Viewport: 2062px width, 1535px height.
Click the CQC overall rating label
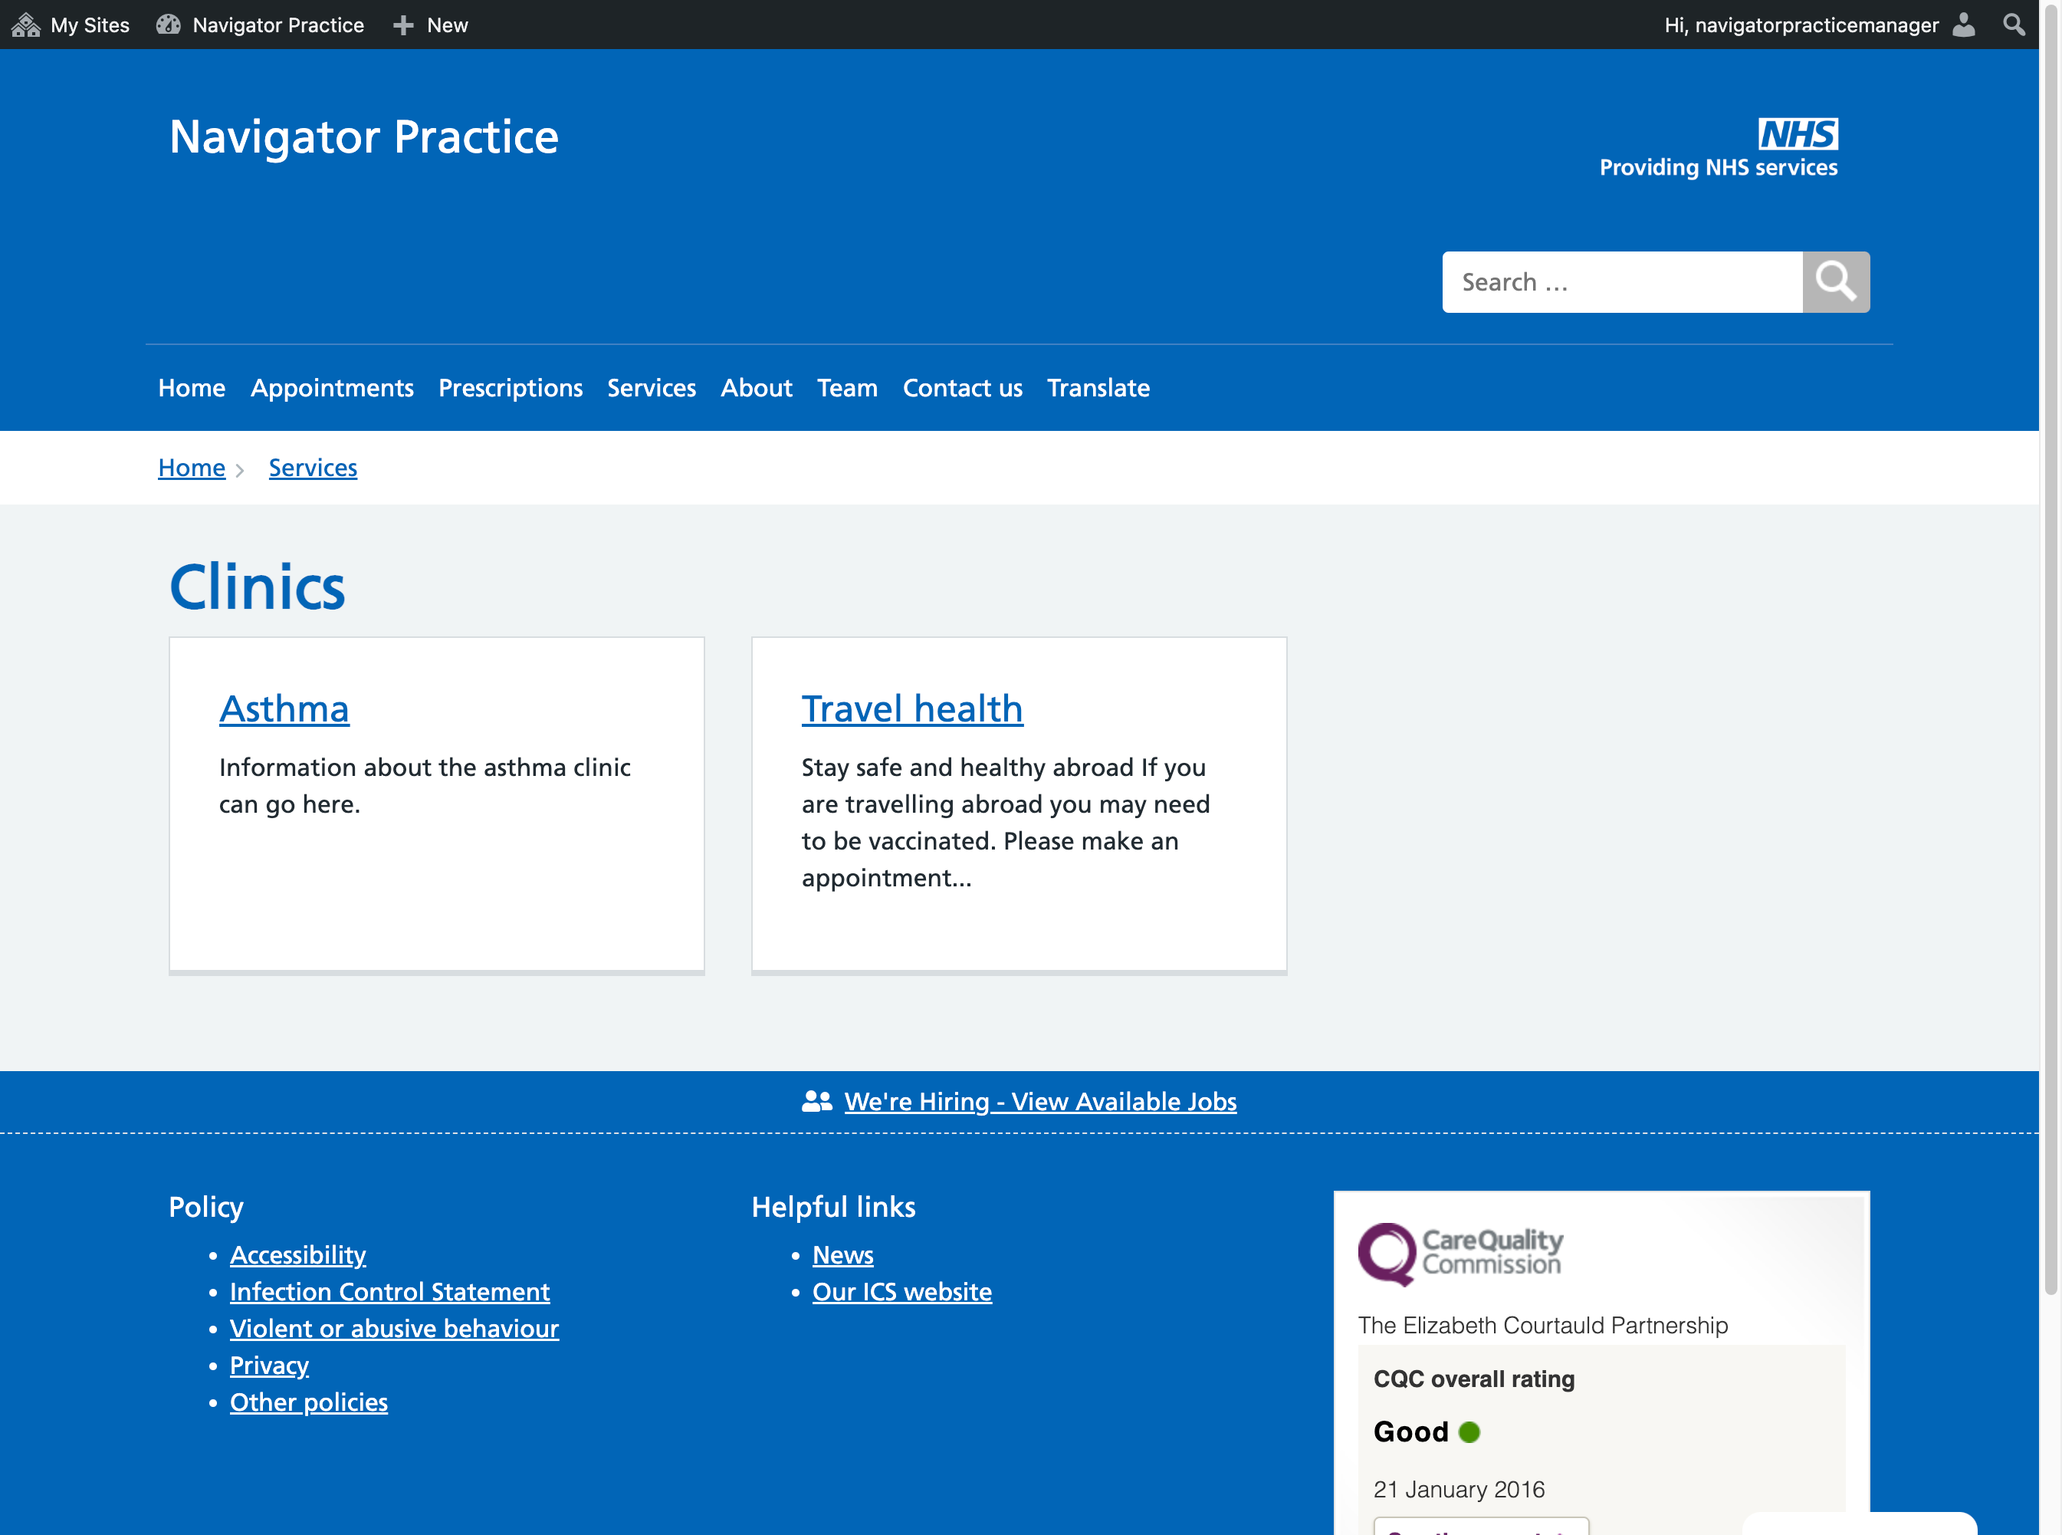point(1474,1379)
